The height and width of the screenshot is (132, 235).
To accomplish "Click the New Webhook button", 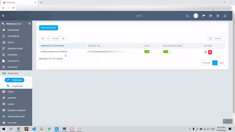I will (x=48, y=28).
